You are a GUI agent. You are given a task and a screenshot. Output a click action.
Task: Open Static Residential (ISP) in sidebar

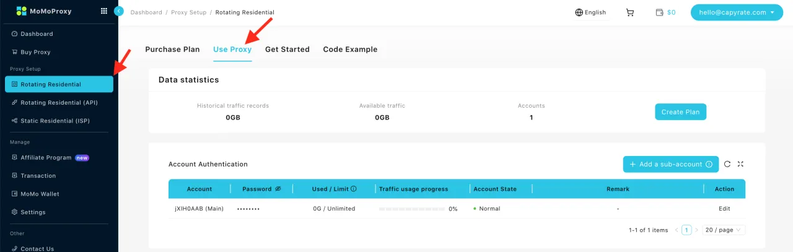point(55,121)
